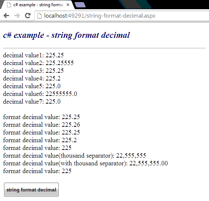Click the address bar showing localhost:49291 URL
The height and width of the screenshot is (201, 209).
pos(122,16)
